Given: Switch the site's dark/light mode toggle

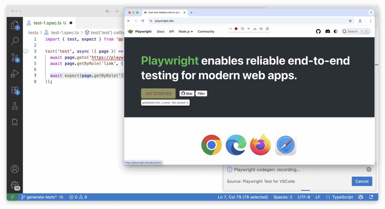Looking at the screenshot, I should [x=336, y=32].
